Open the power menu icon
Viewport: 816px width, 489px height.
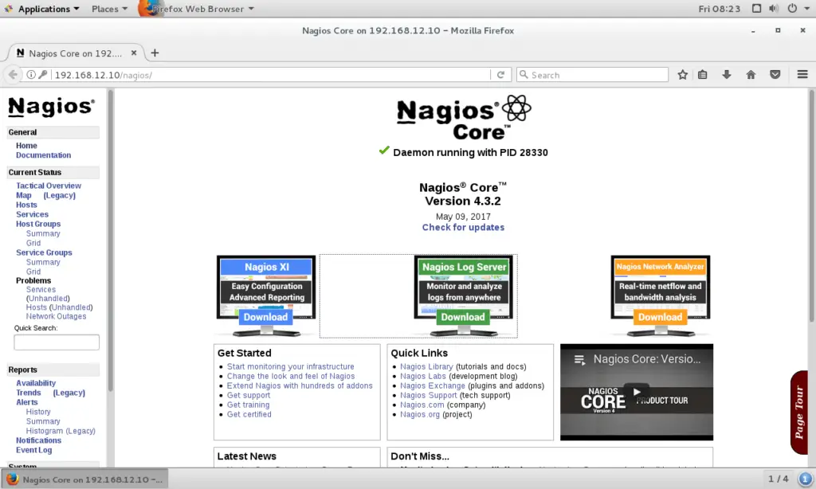792,8
